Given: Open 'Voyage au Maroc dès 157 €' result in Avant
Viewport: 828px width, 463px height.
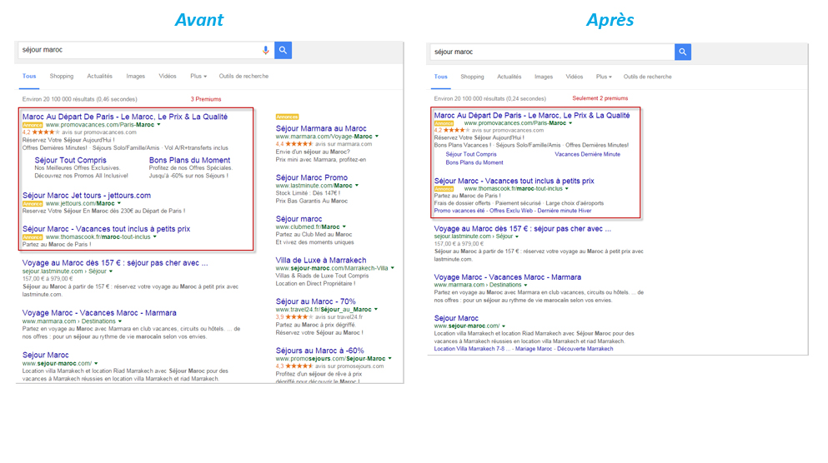Looking at the screenshot, I should point(115,262).
